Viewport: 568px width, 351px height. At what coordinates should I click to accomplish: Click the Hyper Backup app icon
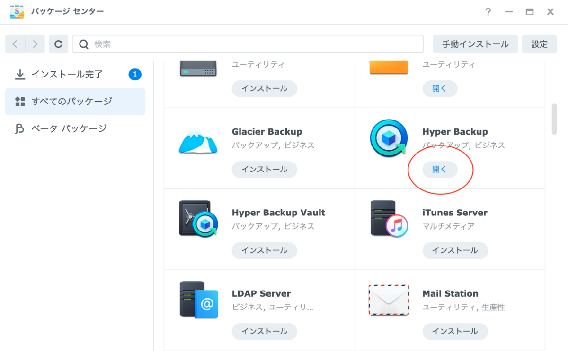coord(388,138)
